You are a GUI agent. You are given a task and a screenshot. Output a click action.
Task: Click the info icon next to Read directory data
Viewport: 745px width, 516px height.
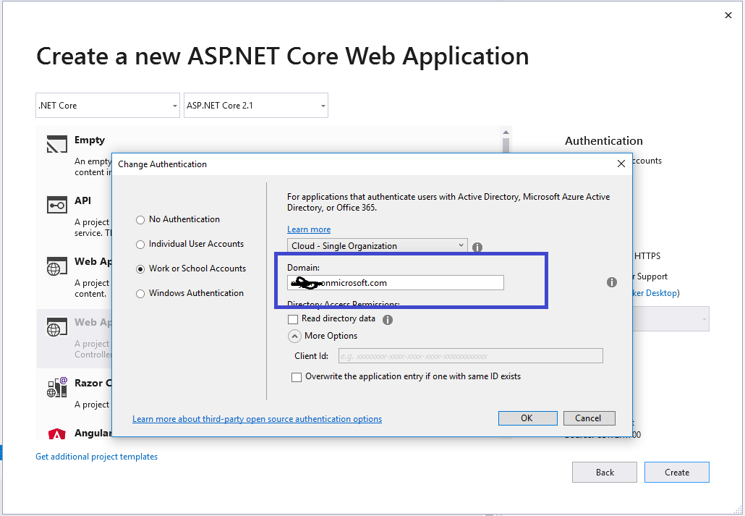point(388,320)
